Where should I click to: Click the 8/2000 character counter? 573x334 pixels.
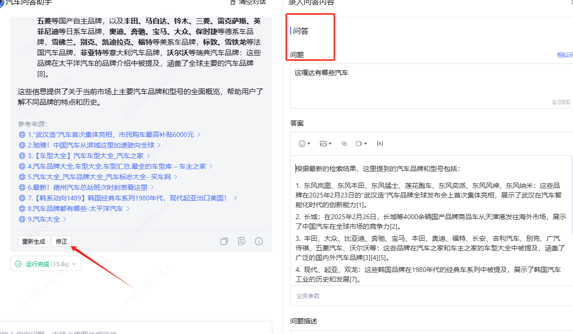click(561, 102)
